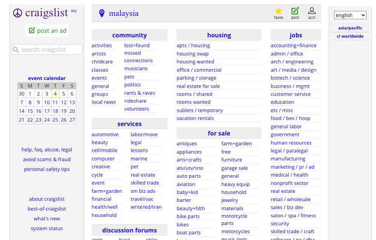Open the accounting+finance jobs link
376x240 pixels.
294,45
